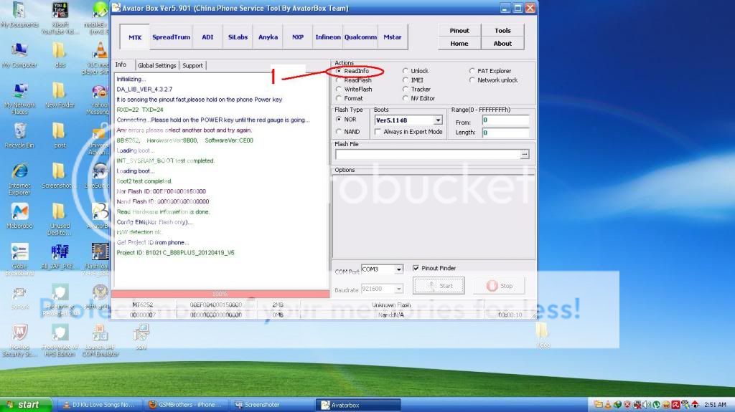Click the Pinout button

click(x=459, y=30)
